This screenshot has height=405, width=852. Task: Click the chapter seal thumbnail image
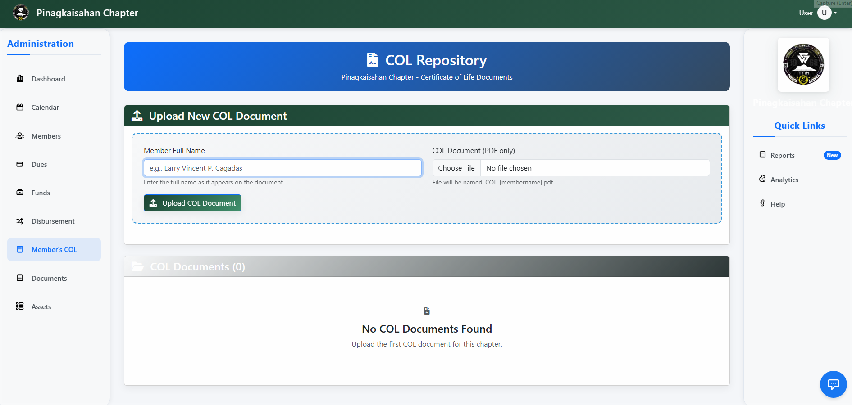click(803, 65)
